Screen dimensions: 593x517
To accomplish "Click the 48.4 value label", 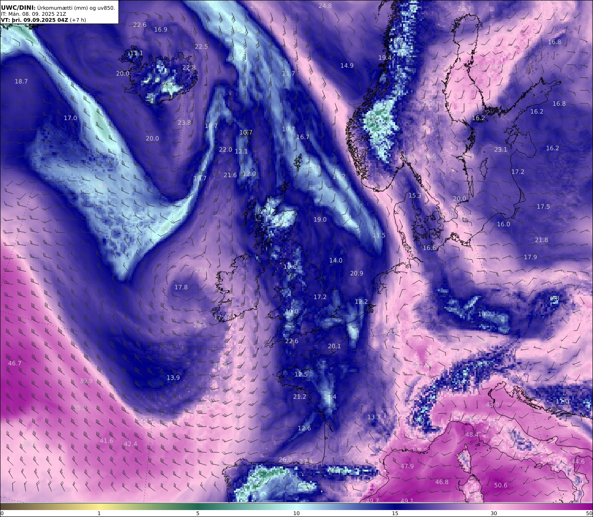I will pos(472,434).
